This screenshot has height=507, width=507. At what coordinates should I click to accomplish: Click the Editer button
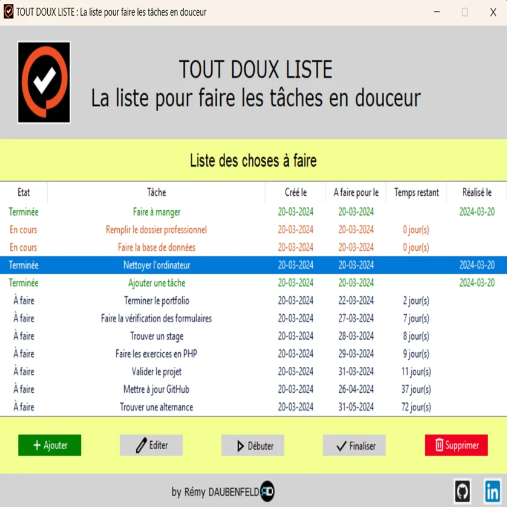tap(151, 445)
